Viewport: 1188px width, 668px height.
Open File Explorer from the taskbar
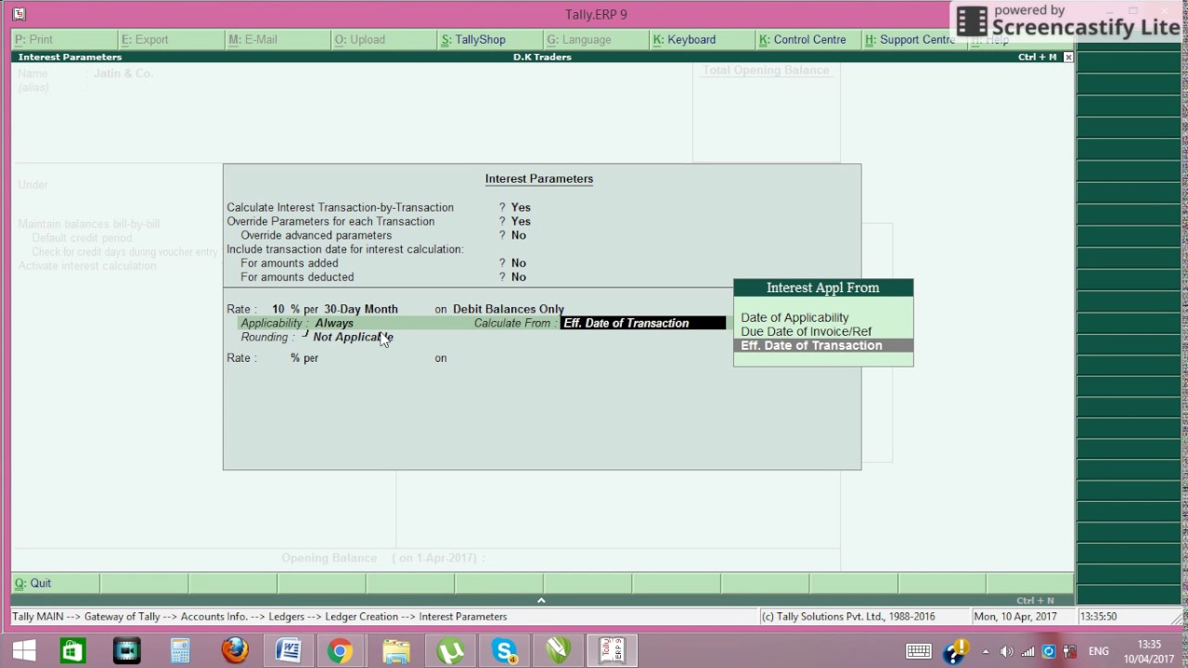click(x=396, y=651)
